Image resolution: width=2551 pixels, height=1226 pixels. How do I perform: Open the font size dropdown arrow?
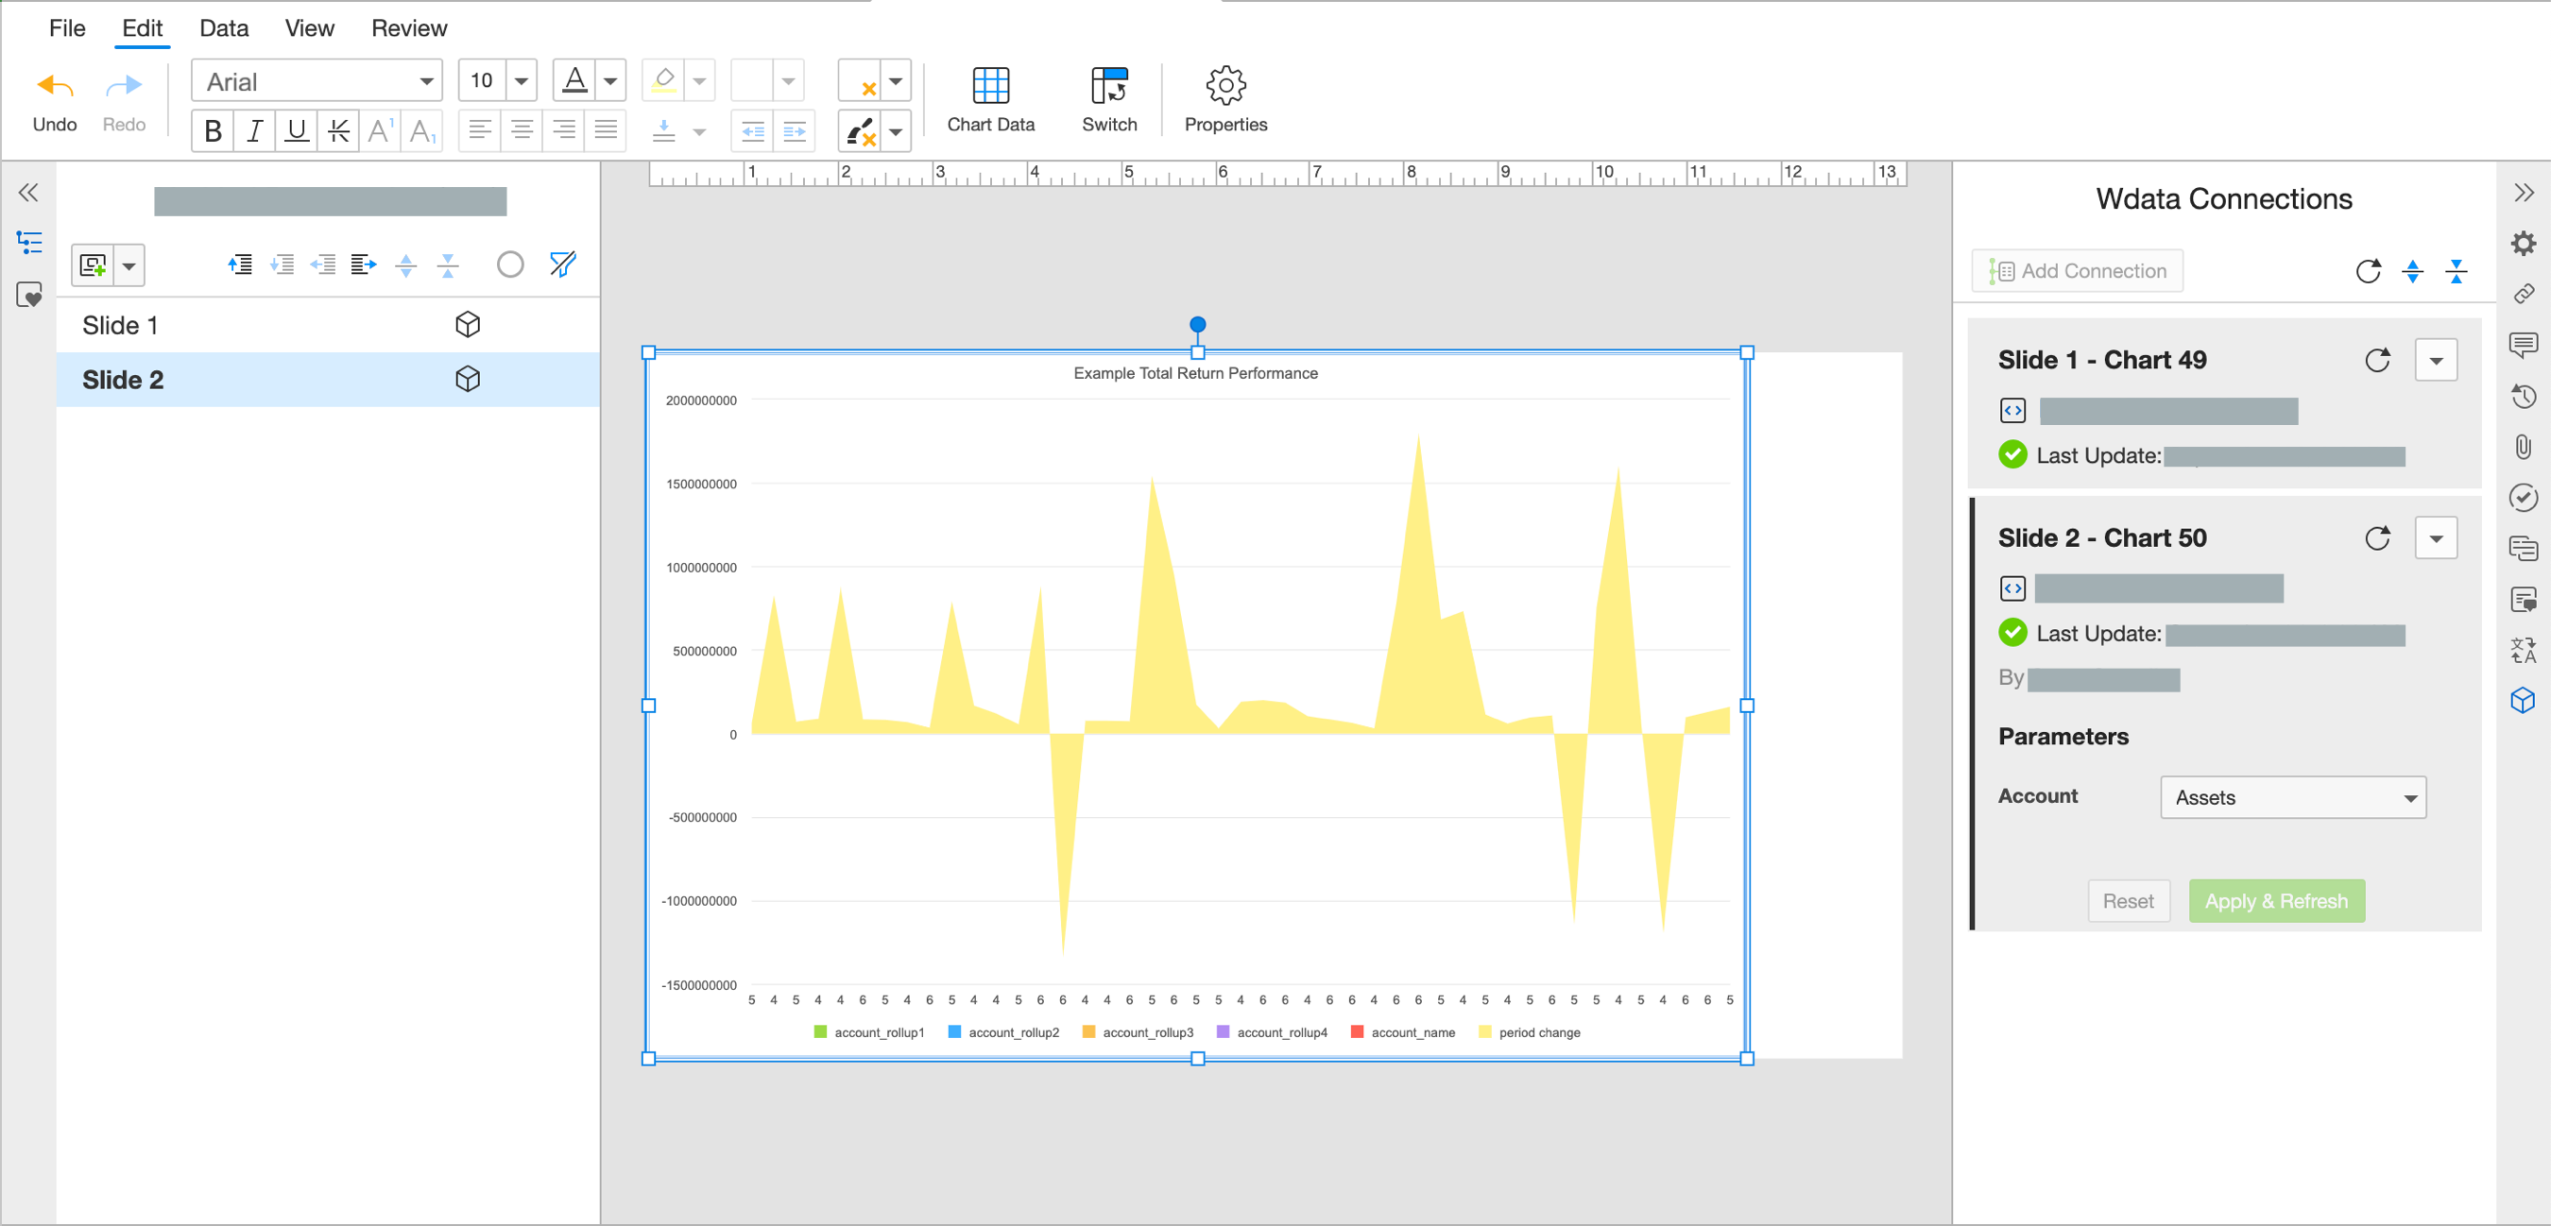coord(521,81)
